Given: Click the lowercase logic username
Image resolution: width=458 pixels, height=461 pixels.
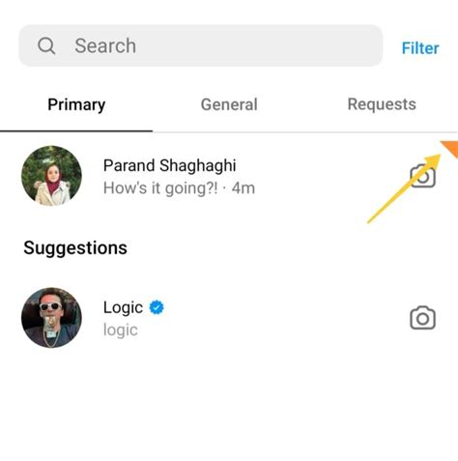Looking at the screenshot, I should (x=121, y=331).
